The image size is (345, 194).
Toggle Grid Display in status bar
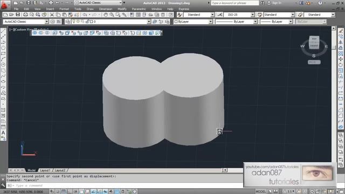64,192
